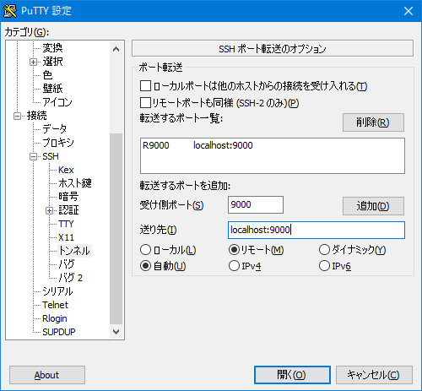This screenshot has width=422, height=391.
Task: Open the 色 category
Action: [x=47, y=75]
